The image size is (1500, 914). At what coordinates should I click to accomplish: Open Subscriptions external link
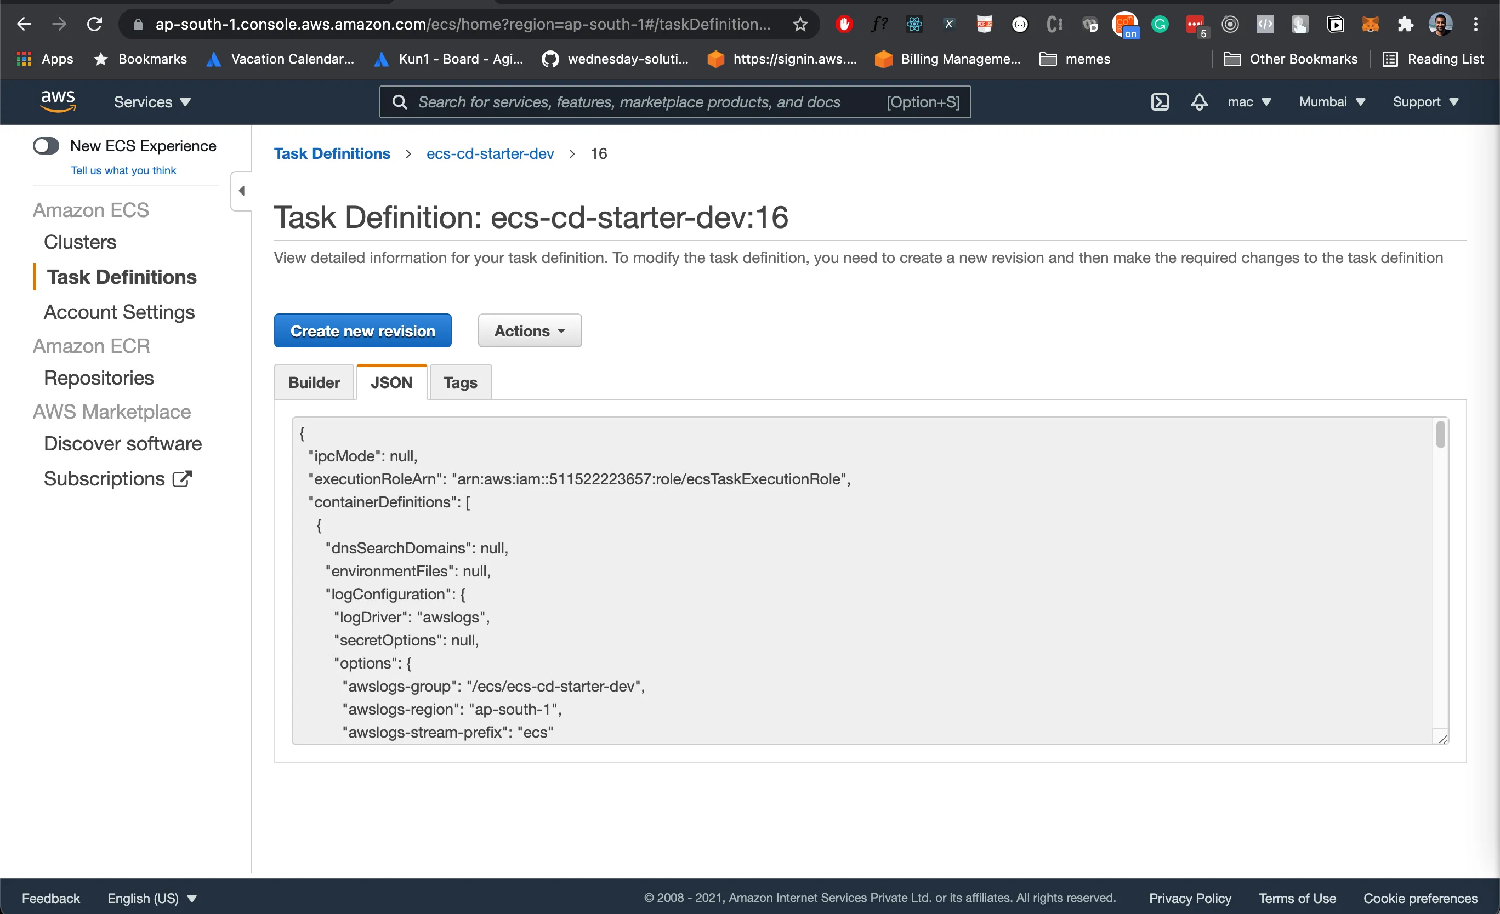point(118,479)
